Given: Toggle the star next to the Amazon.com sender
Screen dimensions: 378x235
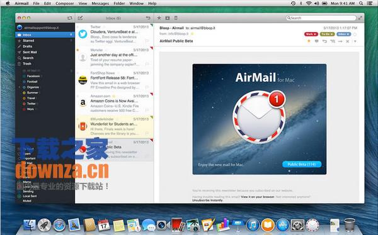Looking at the screenshot, I should click(113, 96).
